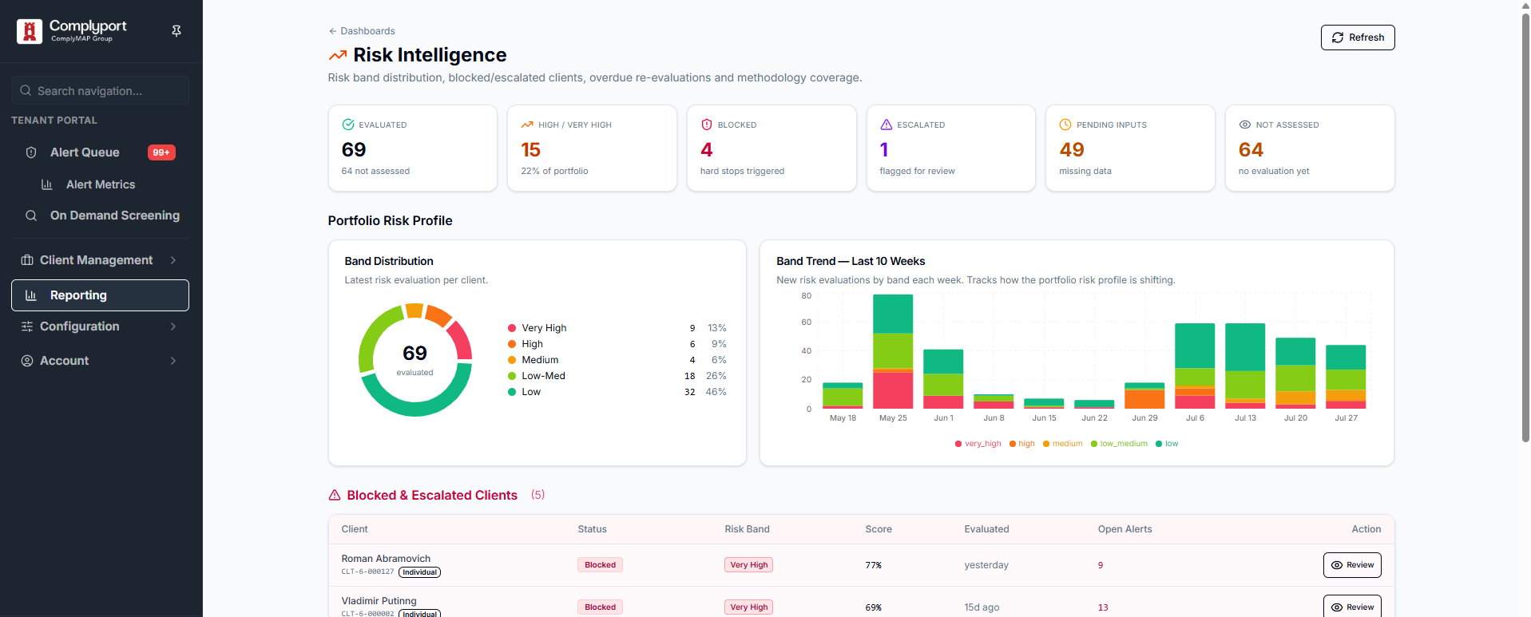Screen dimensions: 1531x617
Task: Expand the Client Management chevron
Action: click(173, 260)
